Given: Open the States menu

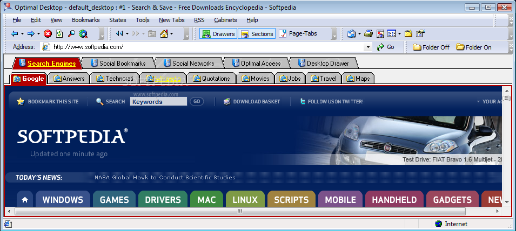Looking at the screenshot, I should pos(117,20).
